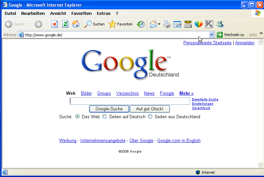The width and height of the screenshot is (264, 177).
Task: Open the Back button history dropdown
Action: [29, 24]
